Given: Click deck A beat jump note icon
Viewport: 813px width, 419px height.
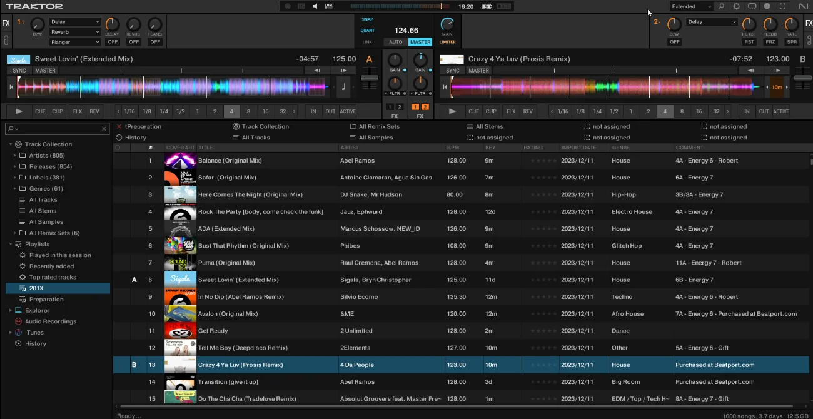Looking at the screenshot, I should tap(343, 87).
